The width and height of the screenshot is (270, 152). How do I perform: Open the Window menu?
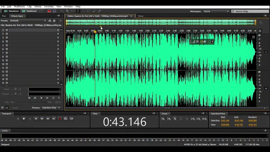coord(68,7)
